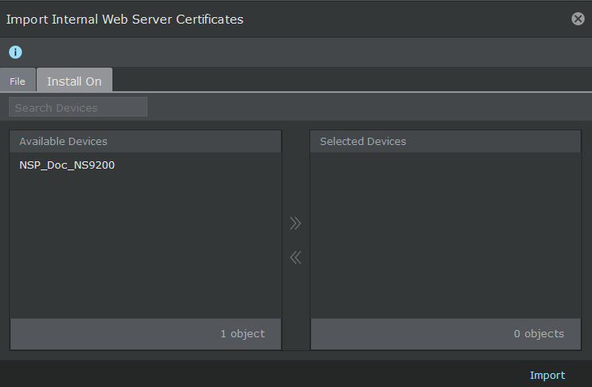Viewport: 592px width, 387px height.
Task: Move device to Selected with right double-arrow
Action: (x=296, y=223)
